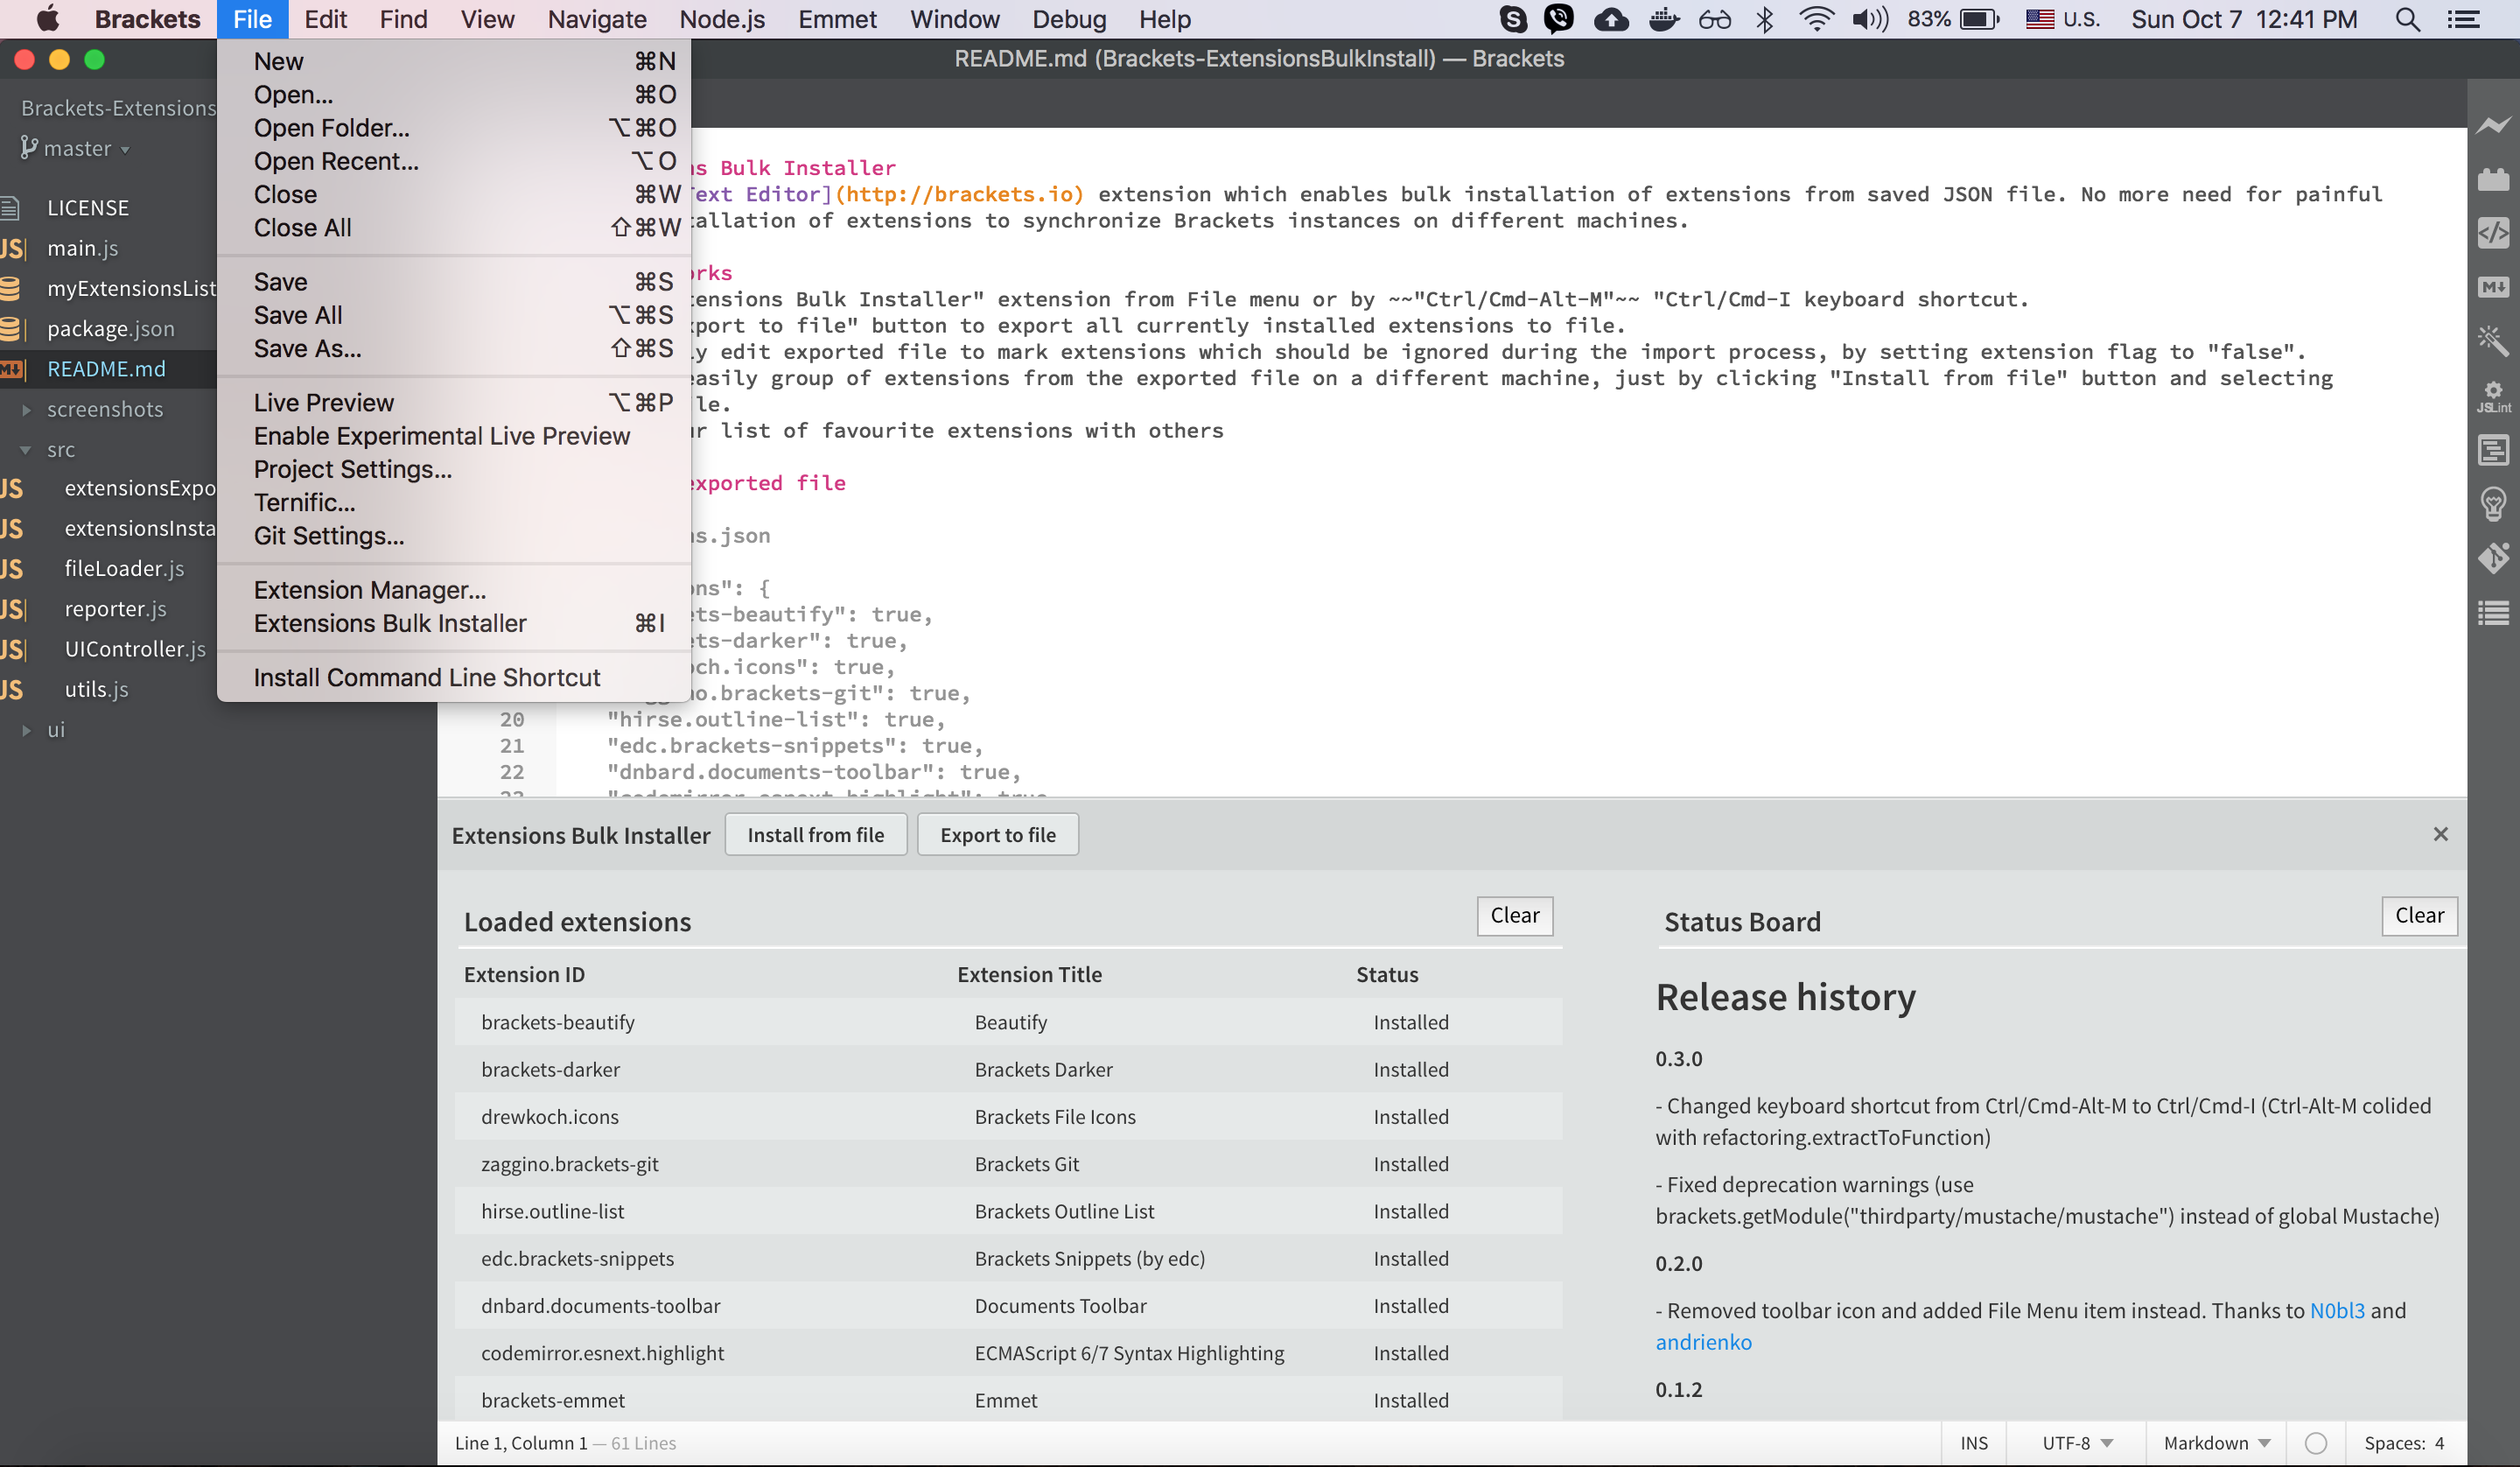The image size is (2520, 1467).
Task: Open Spotlight search in the menu bar
Action: point(2408,19)
